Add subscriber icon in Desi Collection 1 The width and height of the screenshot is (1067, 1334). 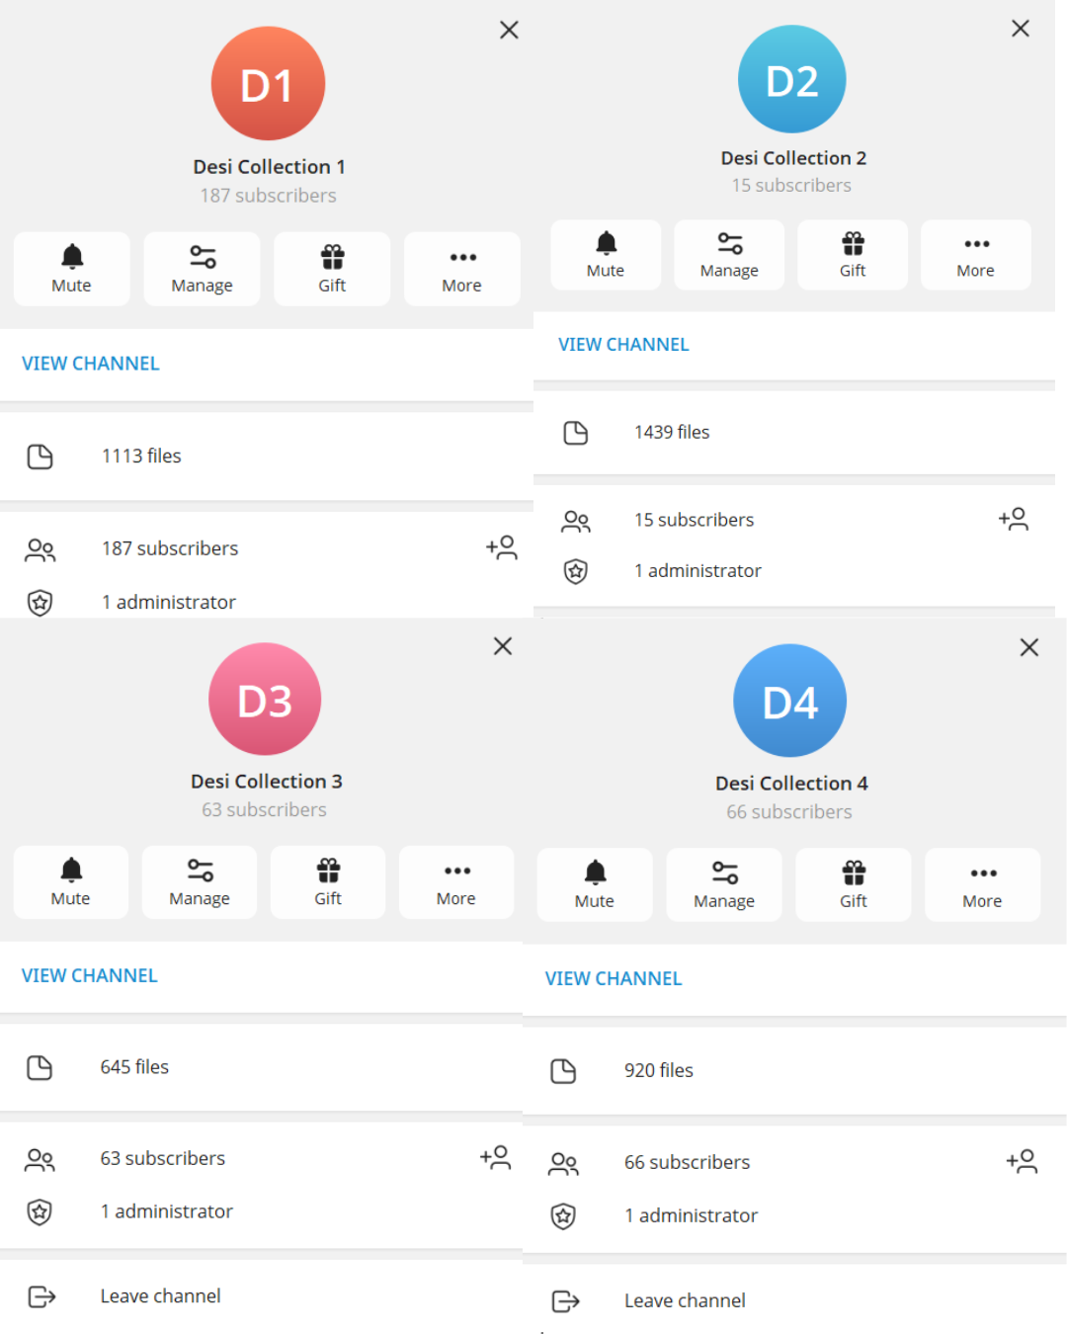(x=502, y=547)
